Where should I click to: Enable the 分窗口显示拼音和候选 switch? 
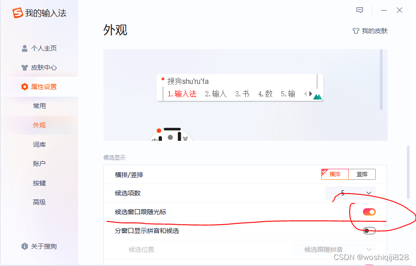click(368, 231)
